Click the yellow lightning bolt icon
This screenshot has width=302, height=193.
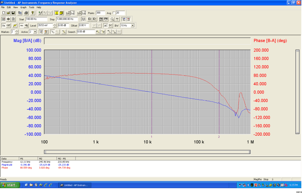tap(14, 26)
